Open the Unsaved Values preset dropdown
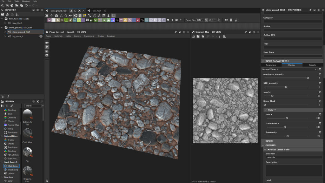The image size is (325, 183). pyautogui.click(x=289, y=69)
